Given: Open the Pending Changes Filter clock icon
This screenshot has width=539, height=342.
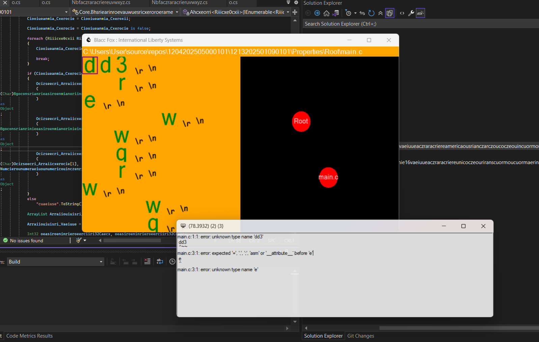Looking at the screenshot, I should (348, 13).
